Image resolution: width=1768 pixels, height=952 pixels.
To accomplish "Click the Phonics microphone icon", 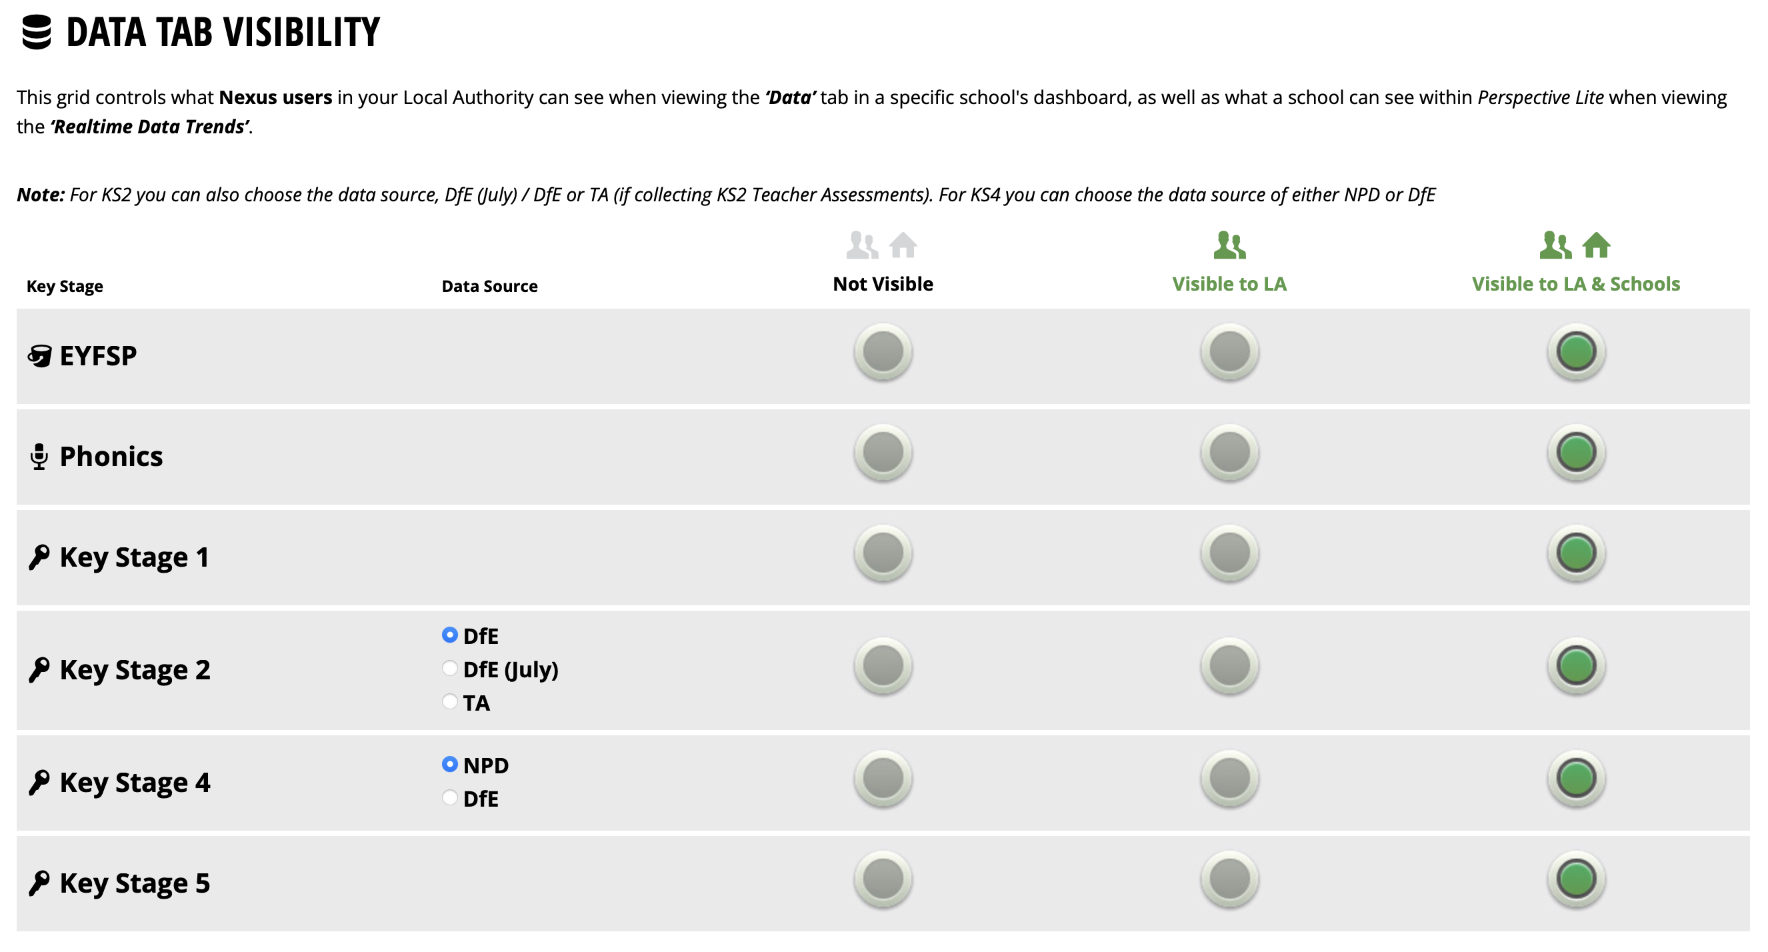I will (39, 457).
